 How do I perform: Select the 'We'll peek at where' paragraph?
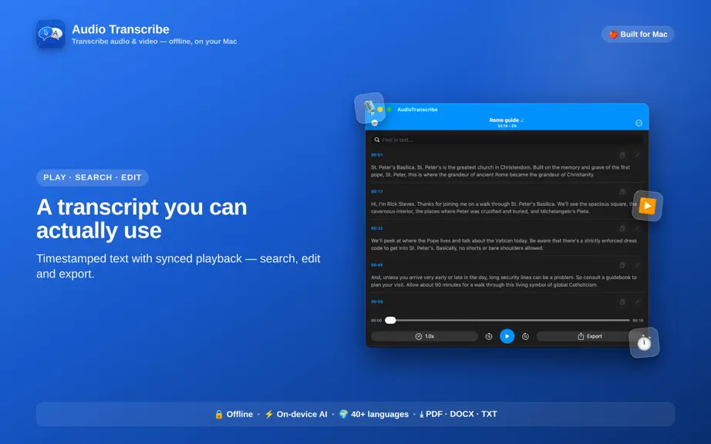pos(504,244)
